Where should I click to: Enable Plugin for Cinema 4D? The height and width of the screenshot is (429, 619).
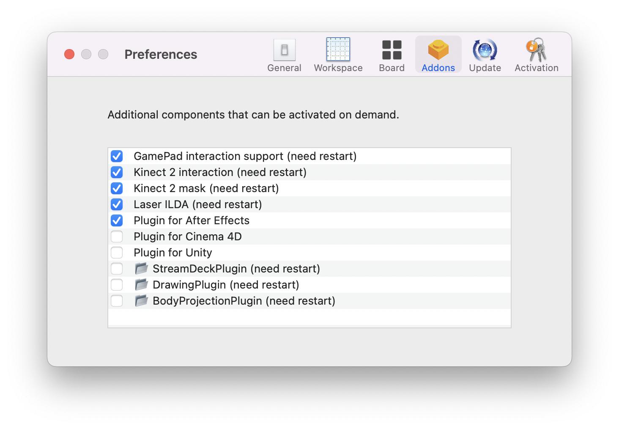pos(117,236)
